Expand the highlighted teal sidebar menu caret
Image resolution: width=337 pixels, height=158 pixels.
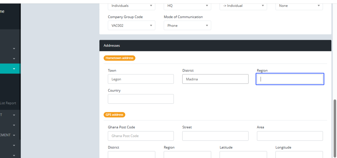click(14, 69)
